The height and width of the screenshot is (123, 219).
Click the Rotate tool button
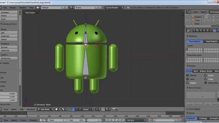(9, 16)
